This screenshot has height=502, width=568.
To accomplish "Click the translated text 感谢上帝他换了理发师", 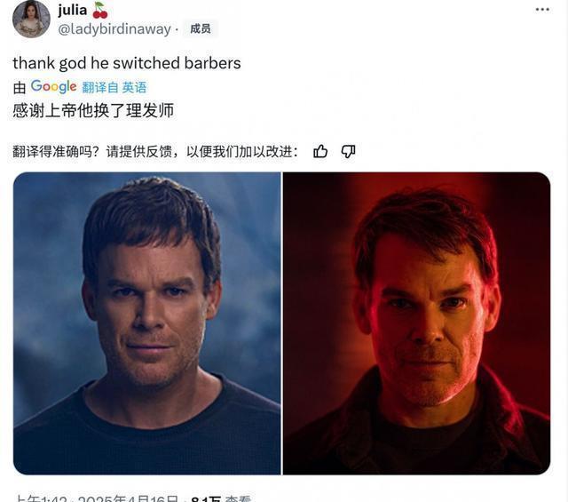I will (93, 110).
